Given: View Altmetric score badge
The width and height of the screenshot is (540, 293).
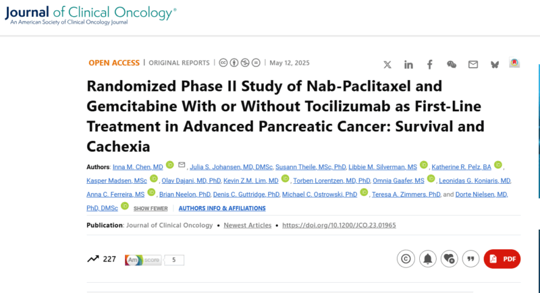Looking at the screenshot, I should point(155,260).
